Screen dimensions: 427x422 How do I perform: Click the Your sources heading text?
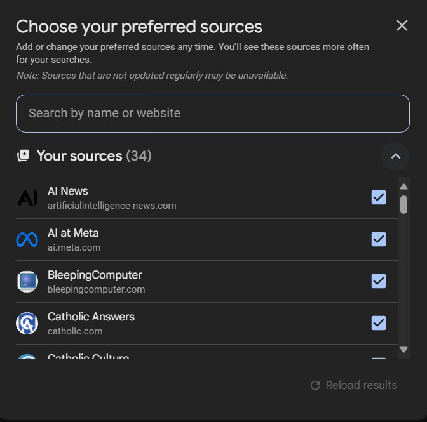point(79,156)
